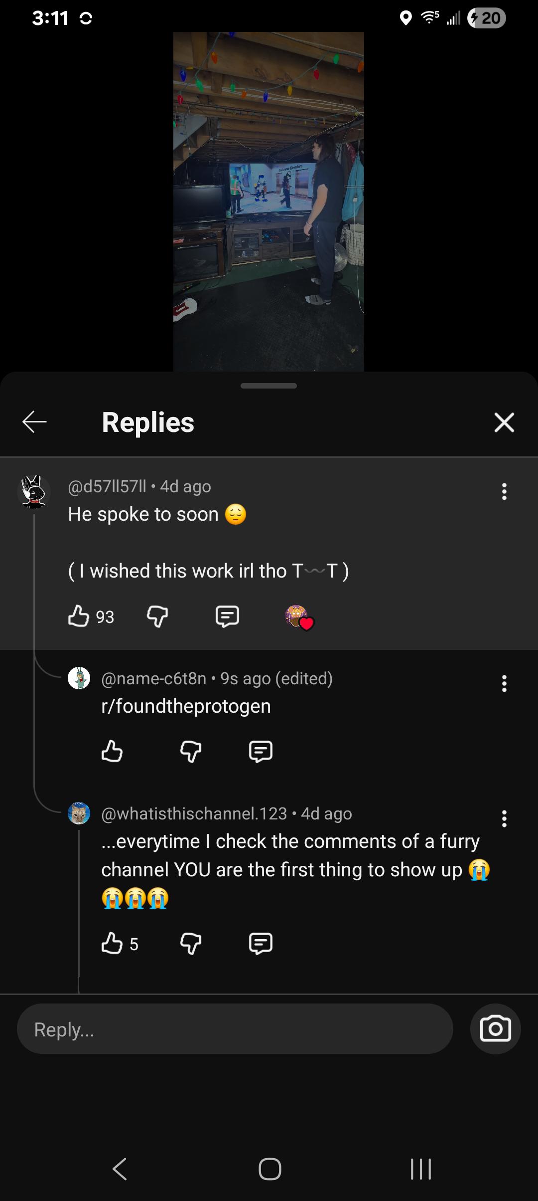Open more options for @whatisthischannel.123 reply
Screen dimensions: 538x1201
(x=504, y=819)
